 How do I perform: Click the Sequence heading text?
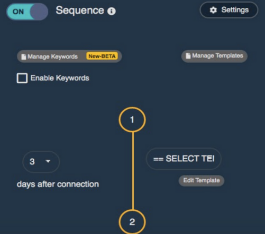80,11
